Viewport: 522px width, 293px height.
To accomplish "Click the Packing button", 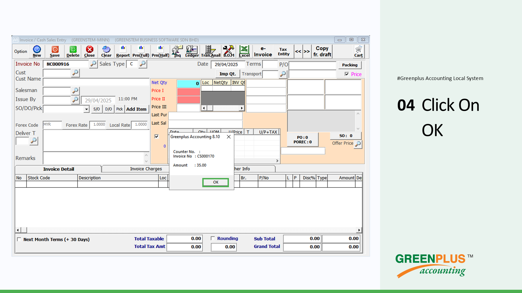I will (350, 65).
